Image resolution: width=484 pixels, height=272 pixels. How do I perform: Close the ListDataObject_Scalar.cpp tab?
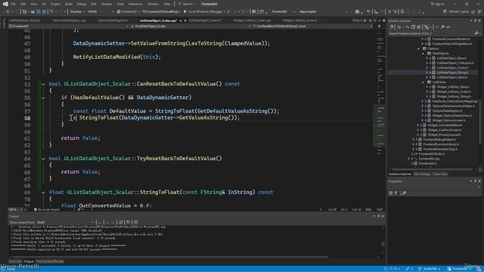185,20
